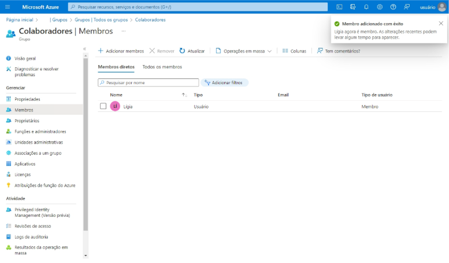The image size is (449, 263).
Task: Refresh list with Atualizar
Action: point(192,51)
